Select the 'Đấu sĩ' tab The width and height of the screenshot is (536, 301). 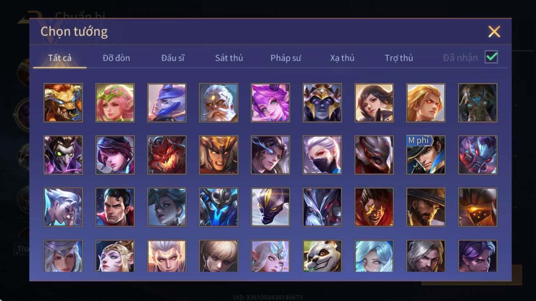tap(173, 58)
